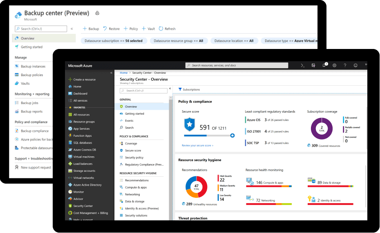Click the Backup center search field
This screenshot has width=380, height=233.
click(41, 29)
